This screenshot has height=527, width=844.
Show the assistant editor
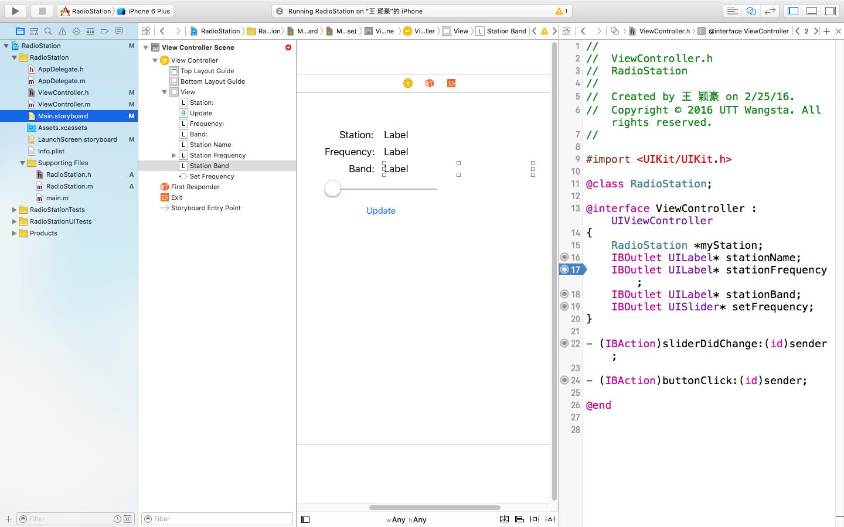[751, 11]
